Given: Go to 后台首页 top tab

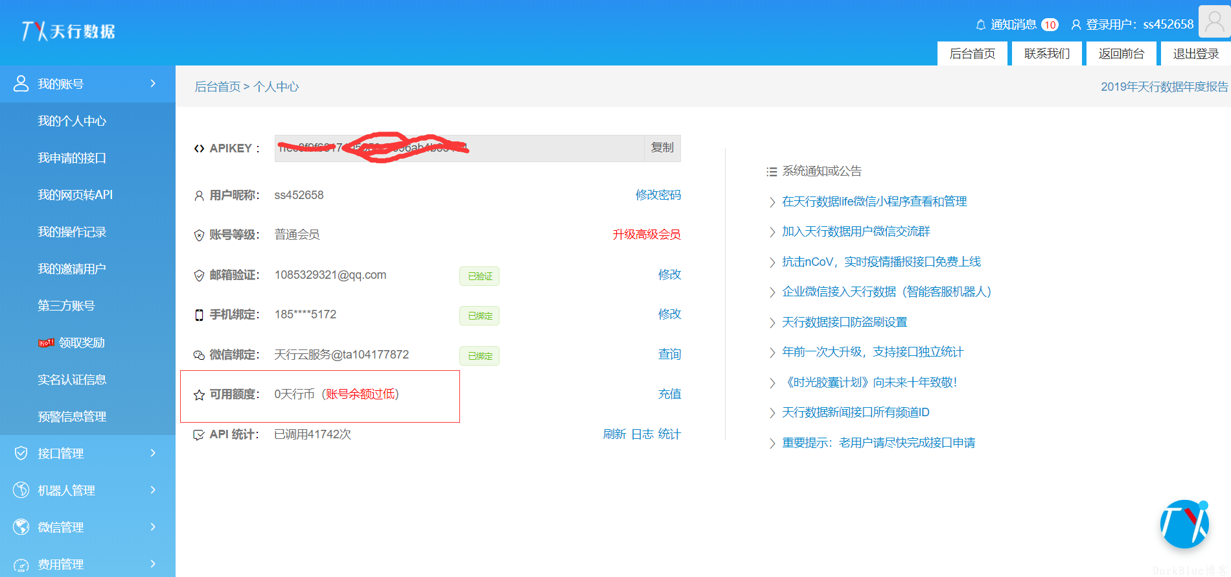Looking at the screenshot, I should click(972, 54).
